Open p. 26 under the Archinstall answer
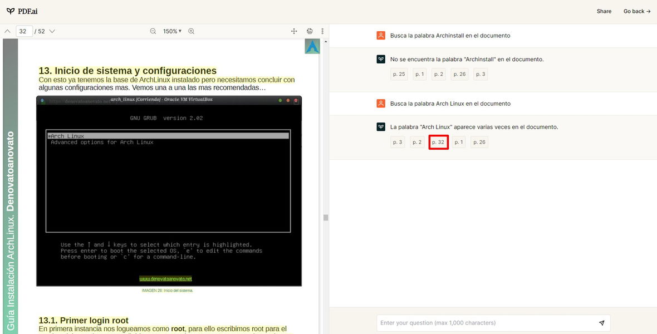 460,74
